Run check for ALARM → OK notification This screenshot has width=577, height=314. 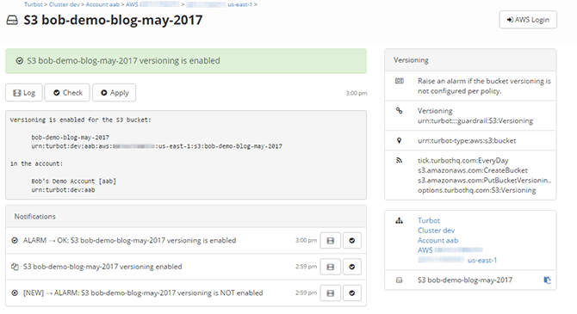352,241
